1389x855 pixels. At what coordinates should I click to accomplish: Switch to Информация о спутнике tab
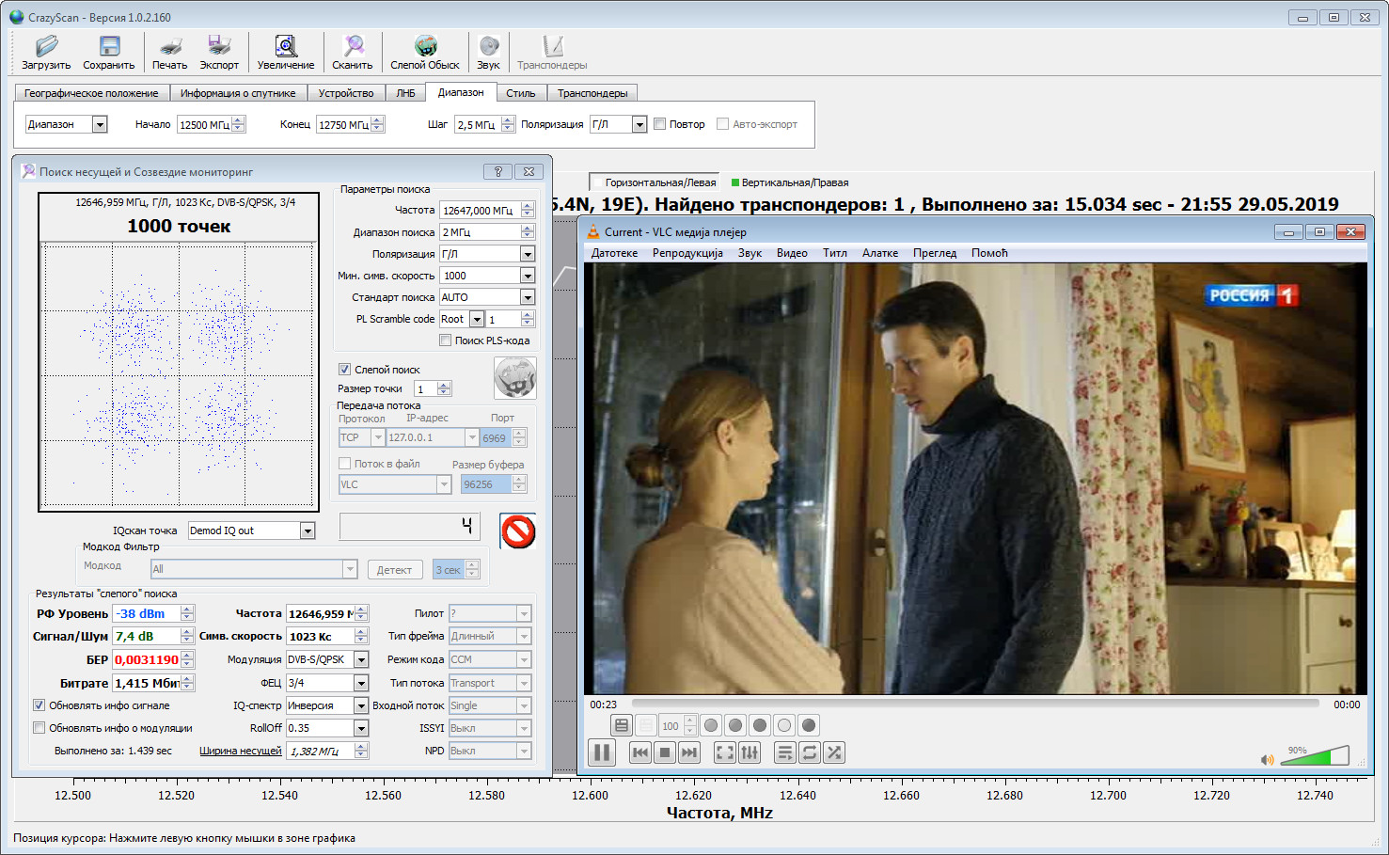pyautogui.click(x=238, y=93)
